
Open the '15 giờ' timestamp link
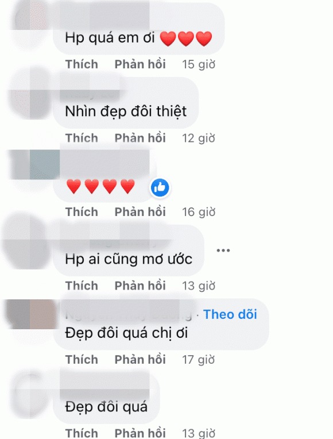pyautogui.click(x=199, y=65)
